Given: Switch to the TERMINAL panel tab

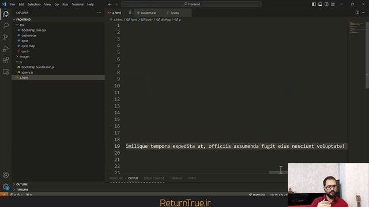Looking at the screenshot, I should pyautogui.click(x=176, y=178).
